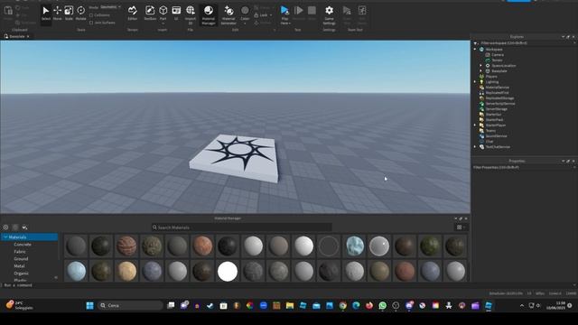Image resolution: width=578 pixels, height=325 pixels.
Task: Collapse the Materials category tree
Action: click(x=5, y=237)
